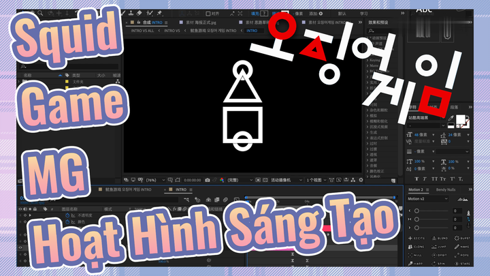Toggle Small Caps text style
Image resolution: width=490 pixels, height=276 pixels.
coord(443,179)
